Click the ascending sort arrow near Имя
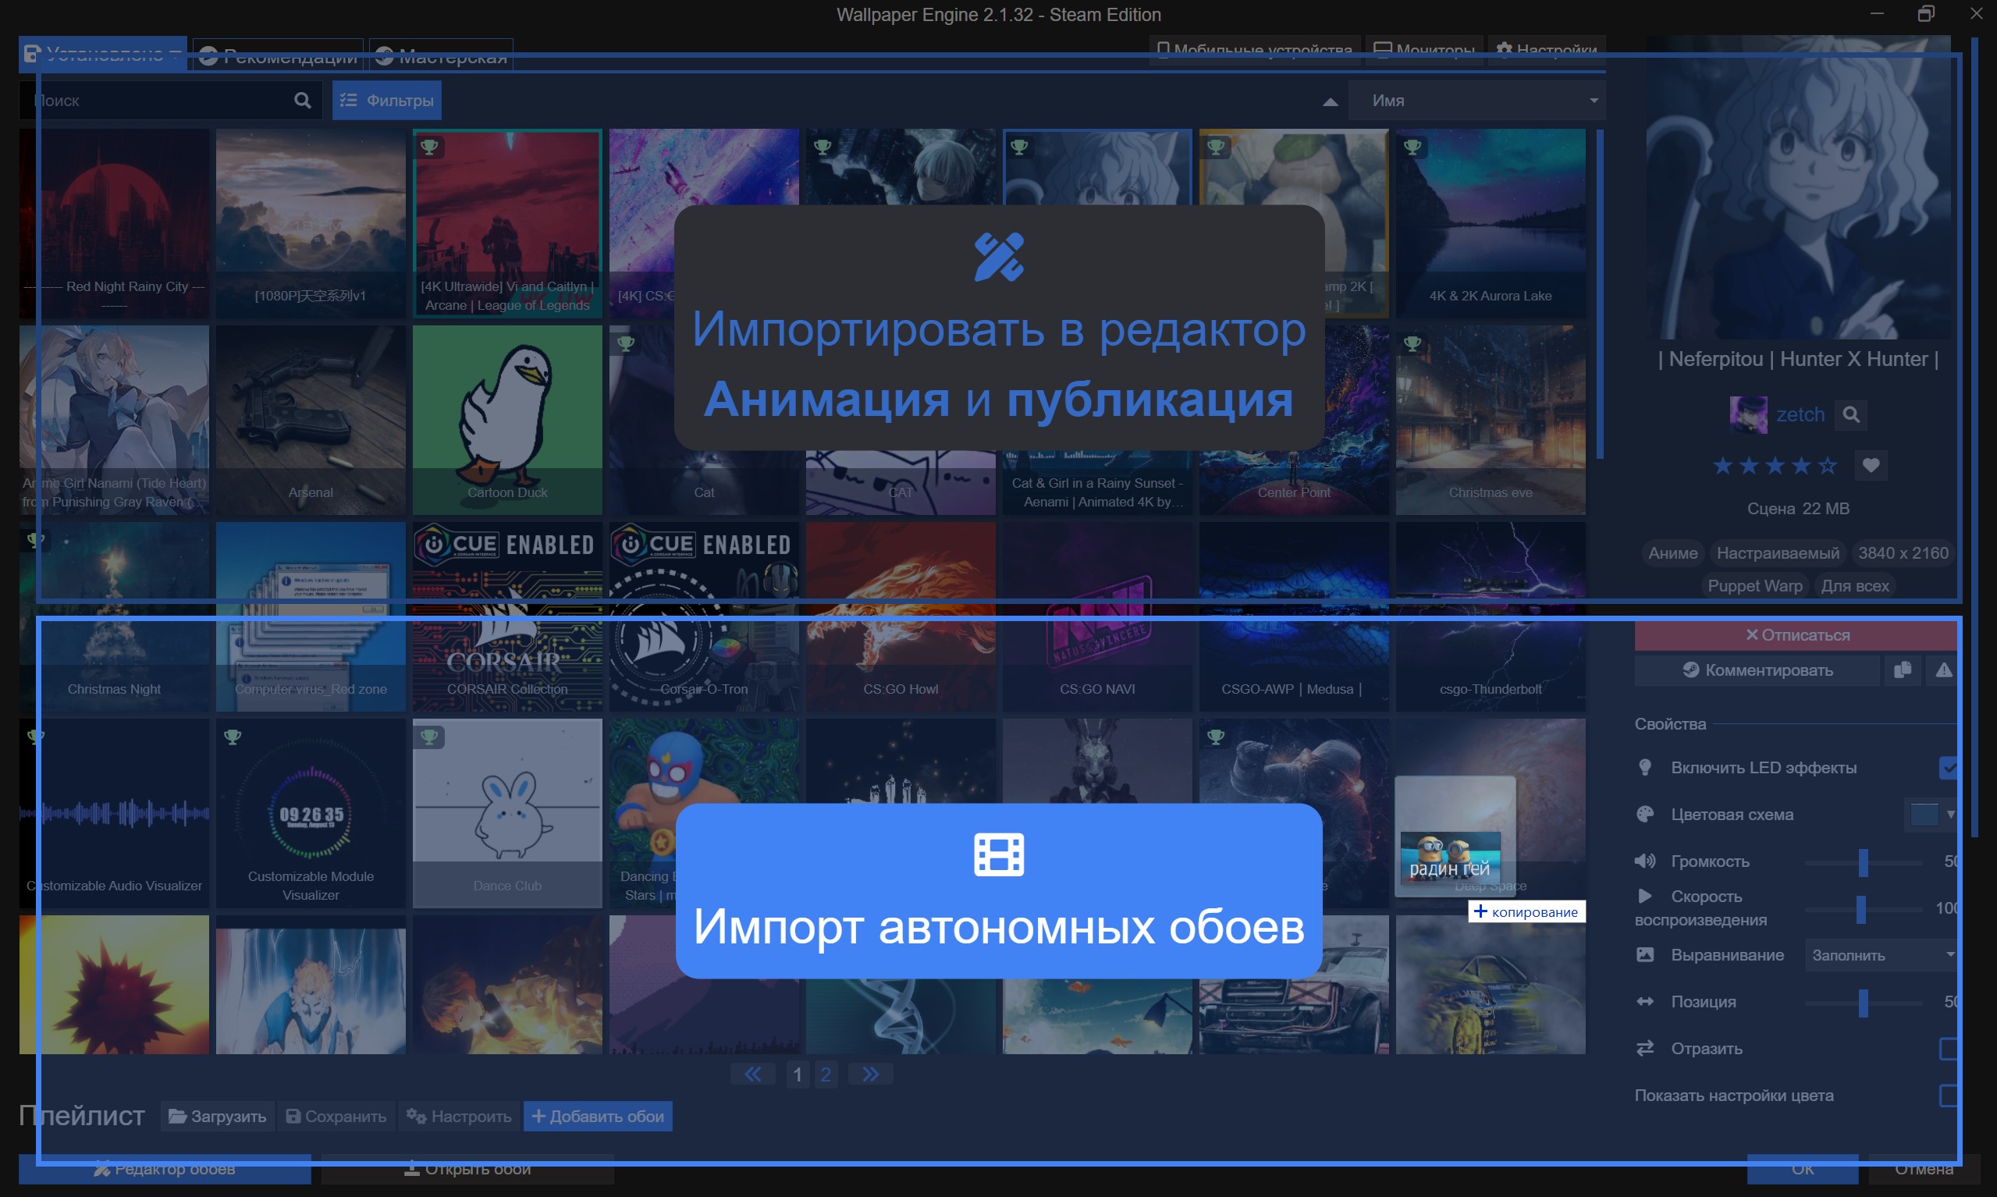 1330,101
